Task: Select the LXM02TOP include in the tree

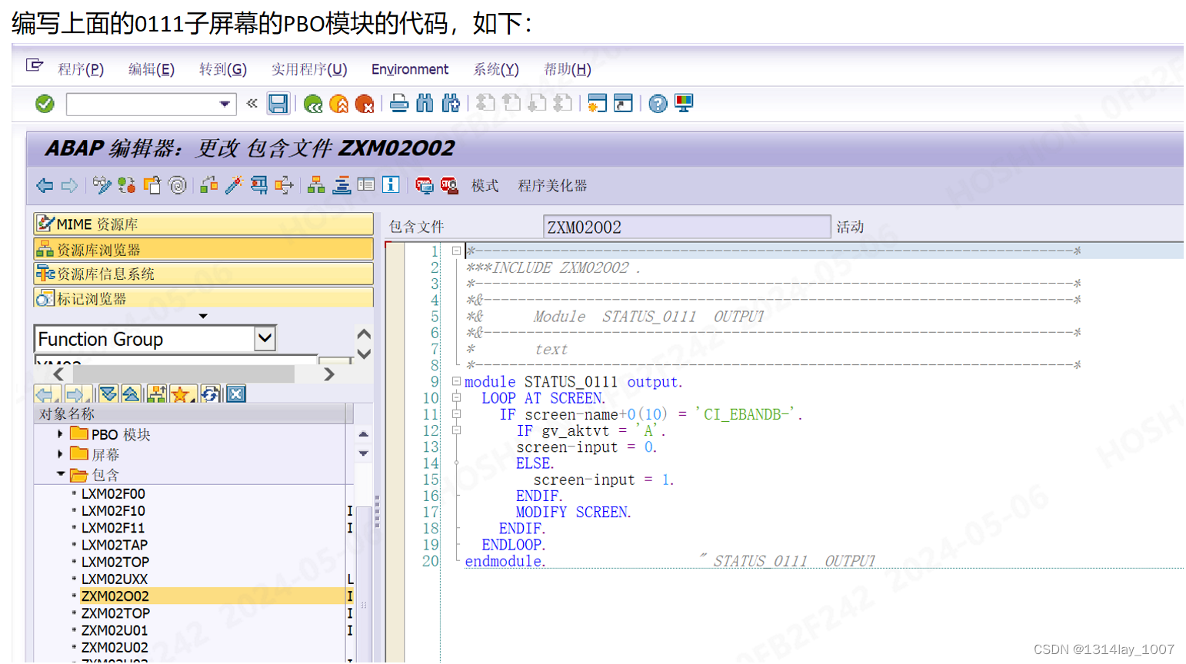Action: (115, 562)
